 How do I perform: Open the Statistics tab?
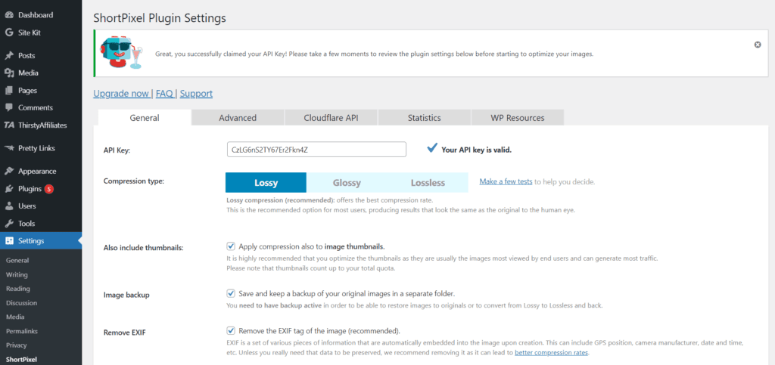click(x=424, y=118)
